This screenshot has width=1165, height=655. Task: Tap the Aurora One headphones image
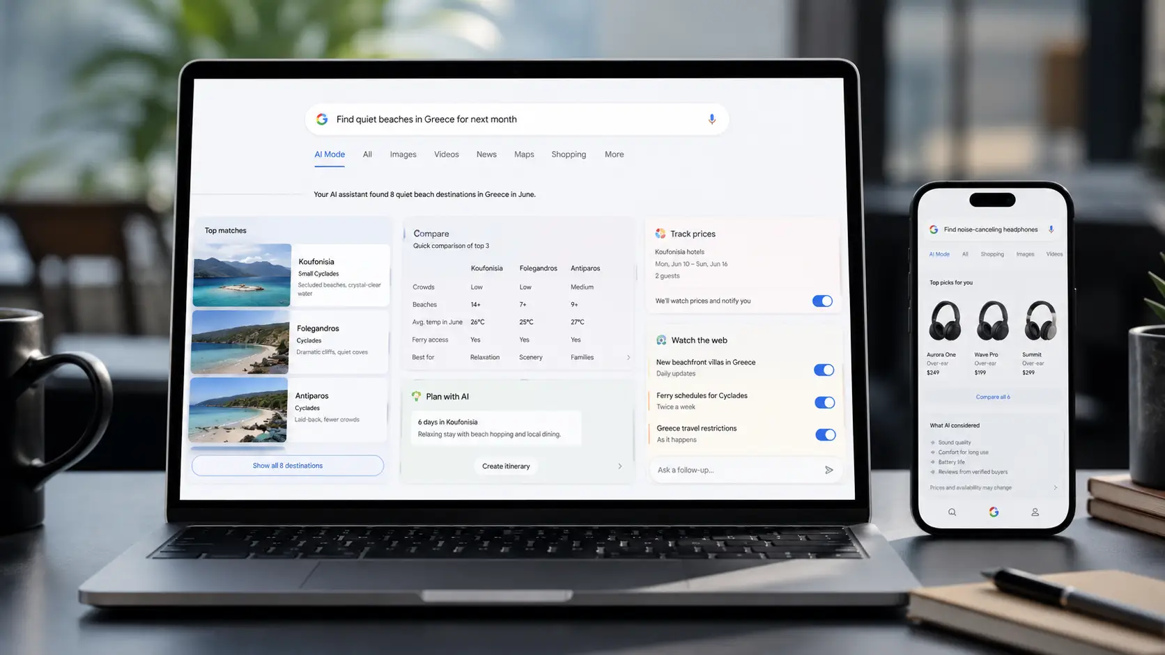click(x=945, y=321)
